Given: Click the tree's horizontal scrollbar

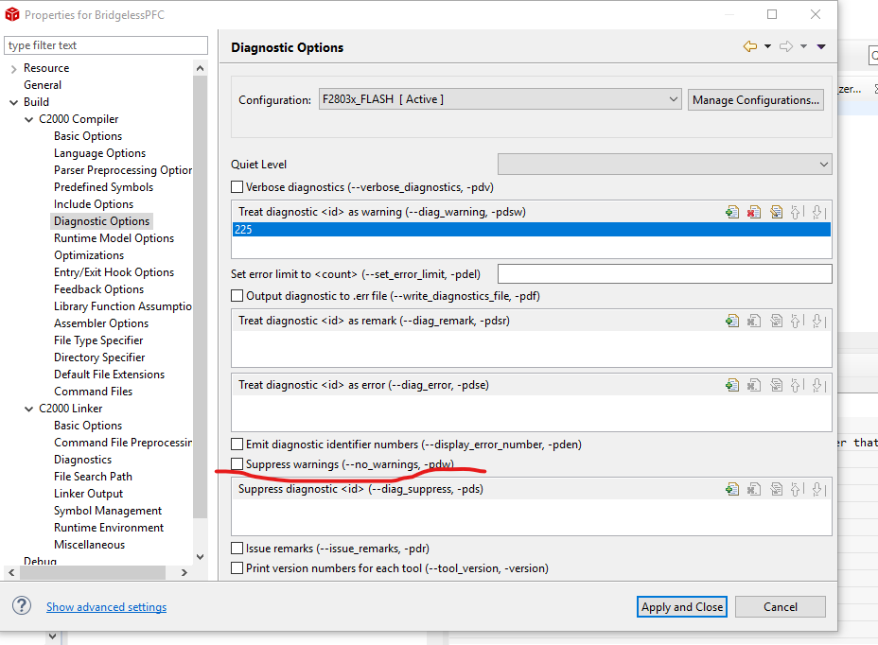Looking at the screenshot, I should [99, 573].
